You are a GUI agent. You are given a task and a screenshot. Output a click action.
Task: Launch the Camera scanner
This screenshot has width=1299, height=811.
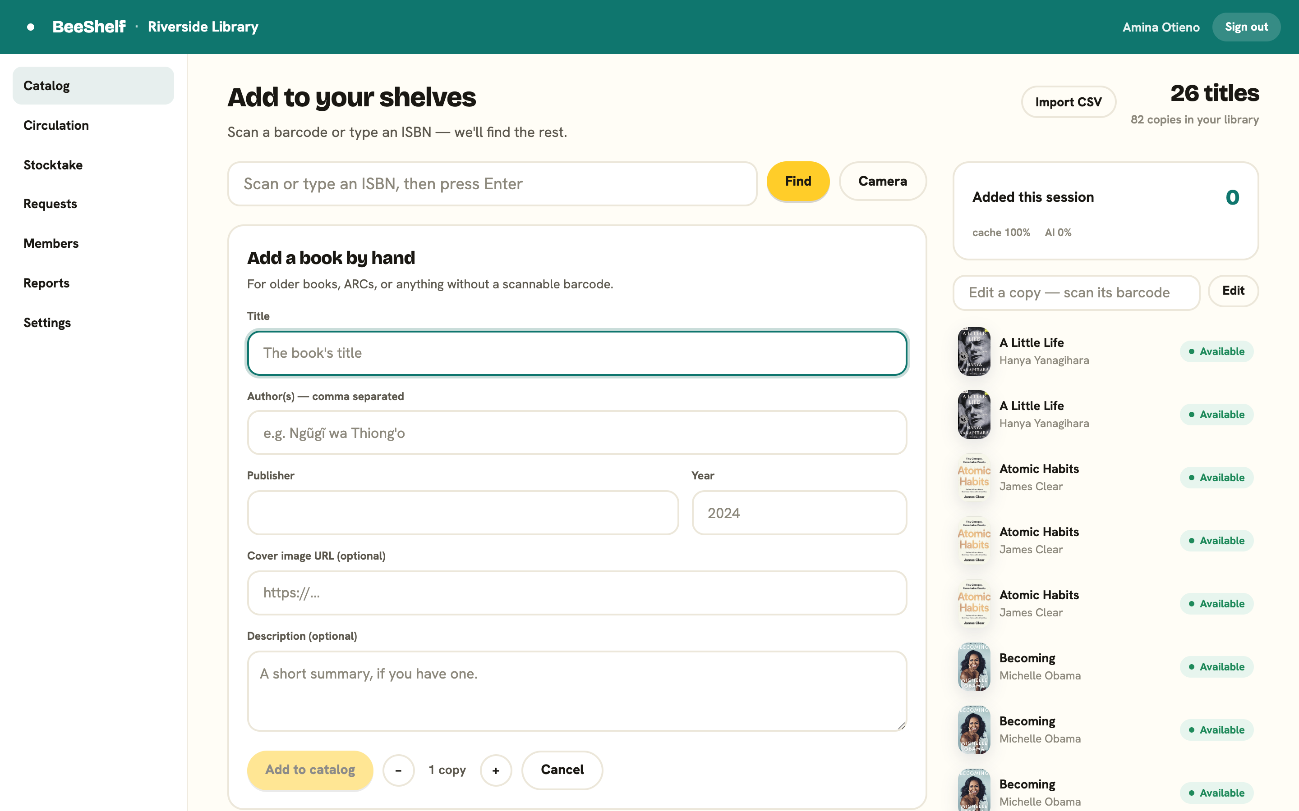[882, 181]
